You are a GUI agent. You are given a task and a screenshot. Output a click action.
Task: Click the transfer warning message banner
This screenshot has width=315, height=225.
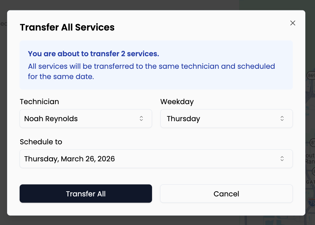pos(156,65)
